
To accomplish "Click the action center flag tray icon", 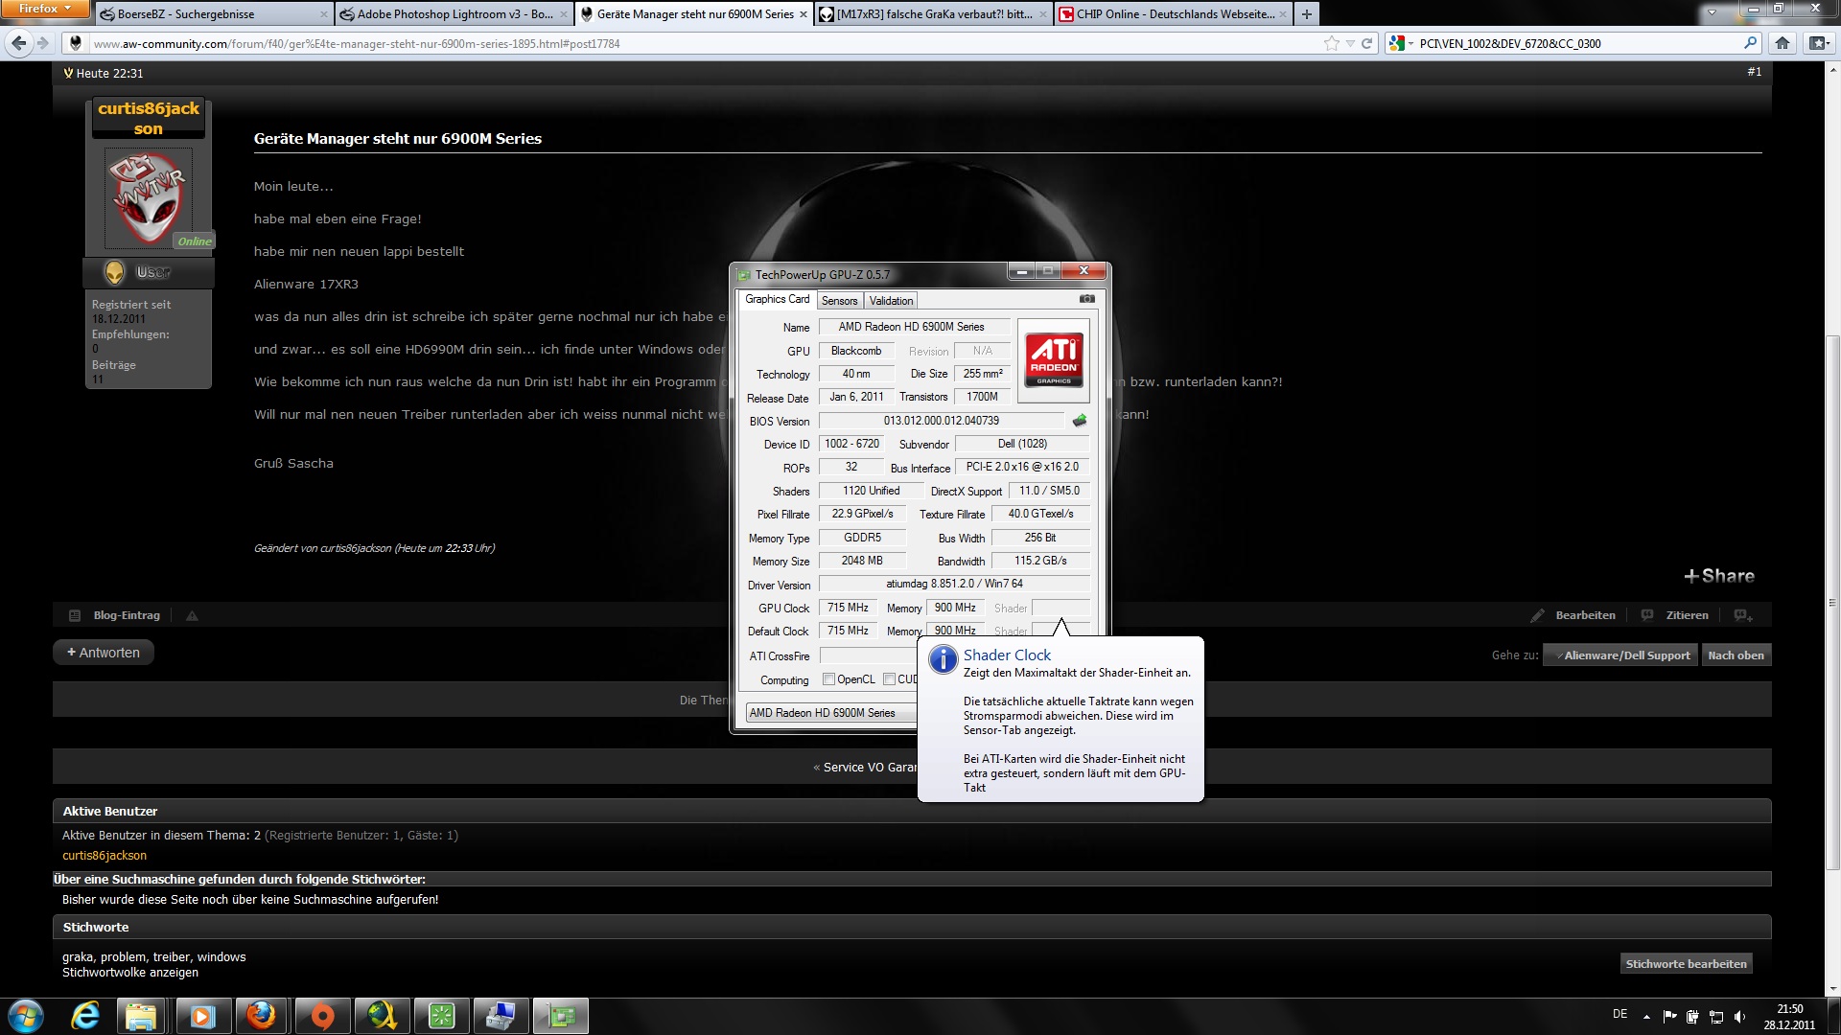I will [1669, 1017].
